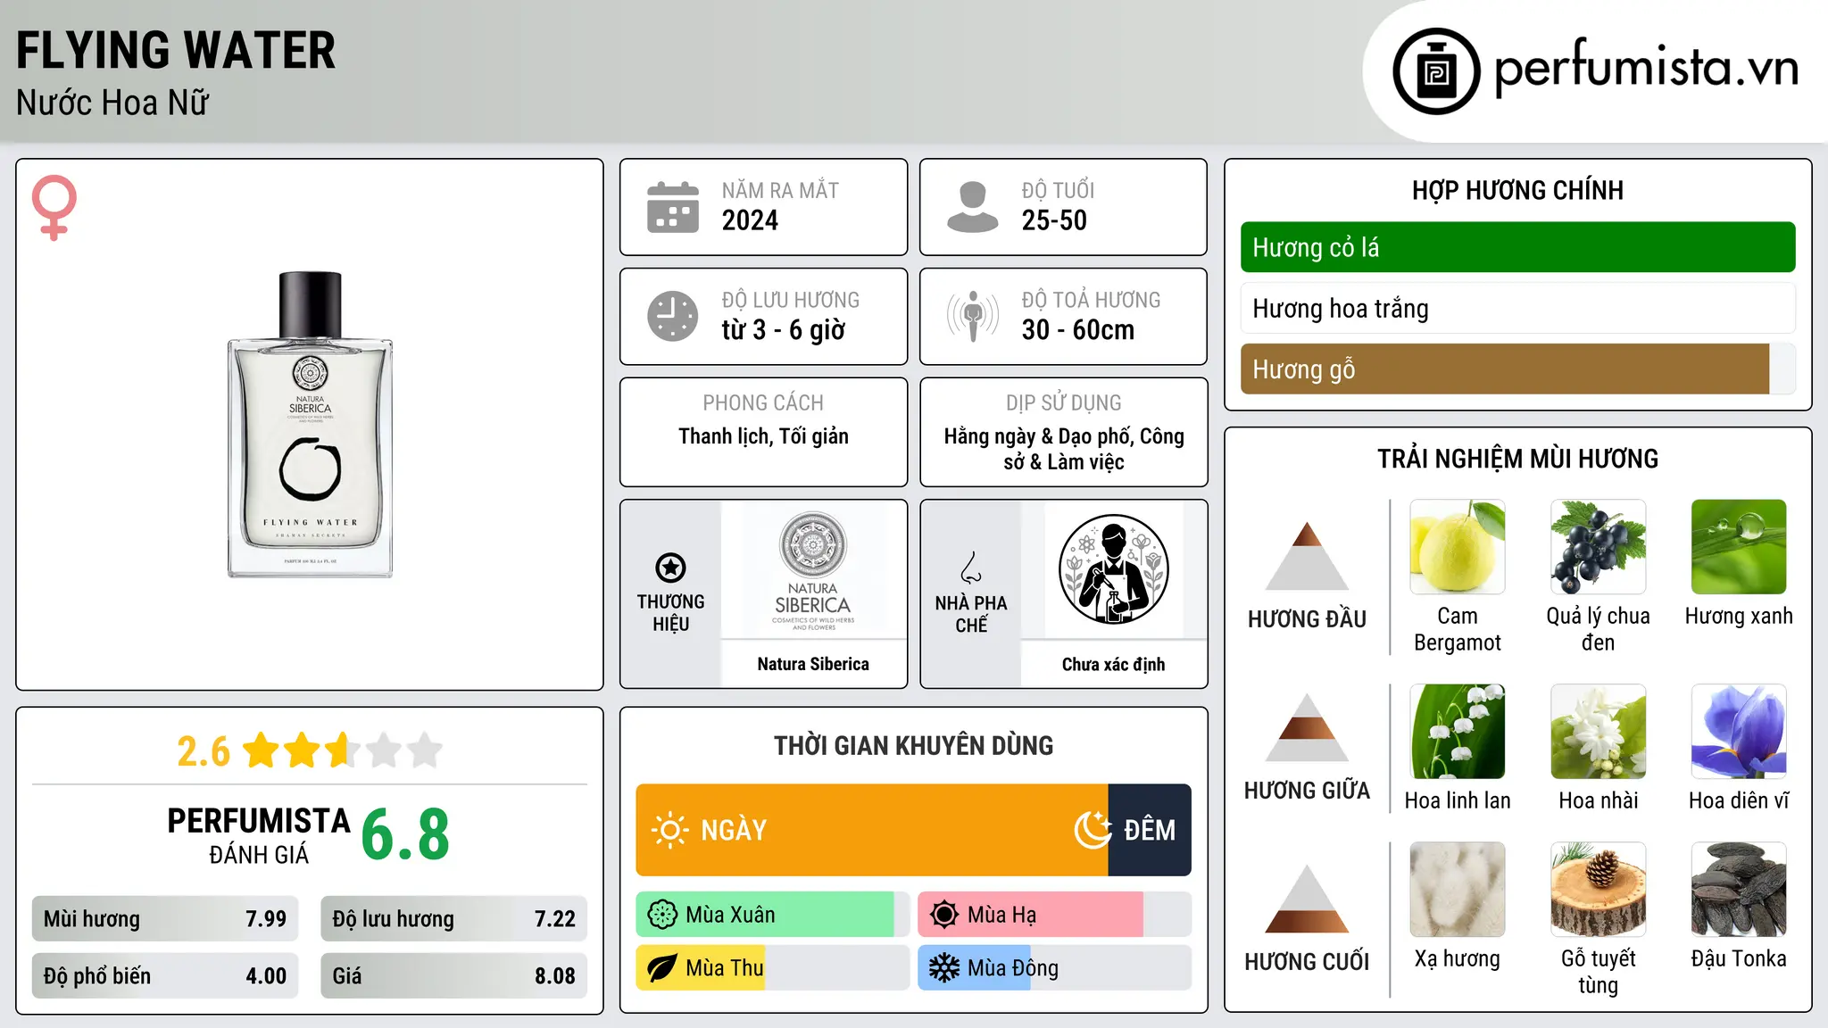Click the FLYING WATER title
The height and width of the screenshot is (1028, 1828).
point(176,50)
